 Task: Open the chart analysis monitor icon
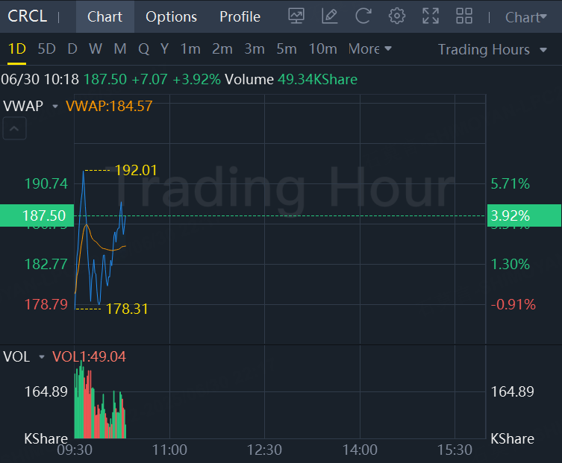tap(296, 16)
